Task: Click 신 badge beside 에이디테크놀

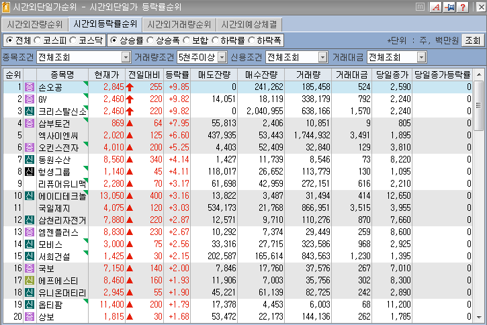Action: 30,196
